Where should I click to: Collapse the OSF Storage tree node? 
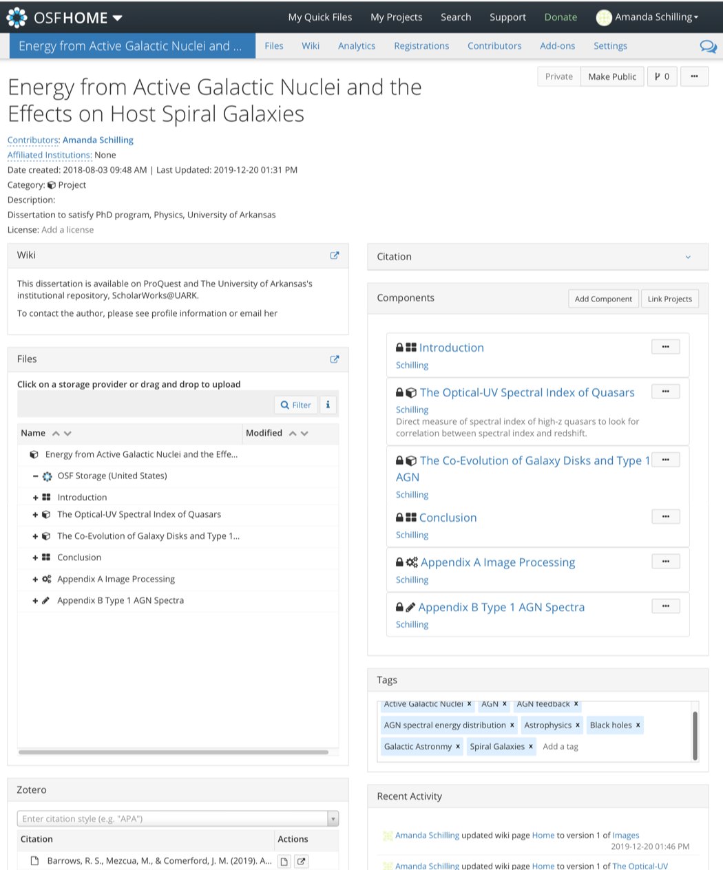pyautogui.click(x=35, y=476)
